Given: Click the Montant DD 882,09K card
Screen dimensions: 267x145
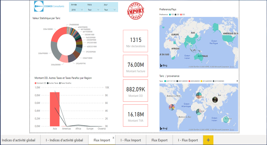Looking at the screenshot, I should [x=136, y=90].
